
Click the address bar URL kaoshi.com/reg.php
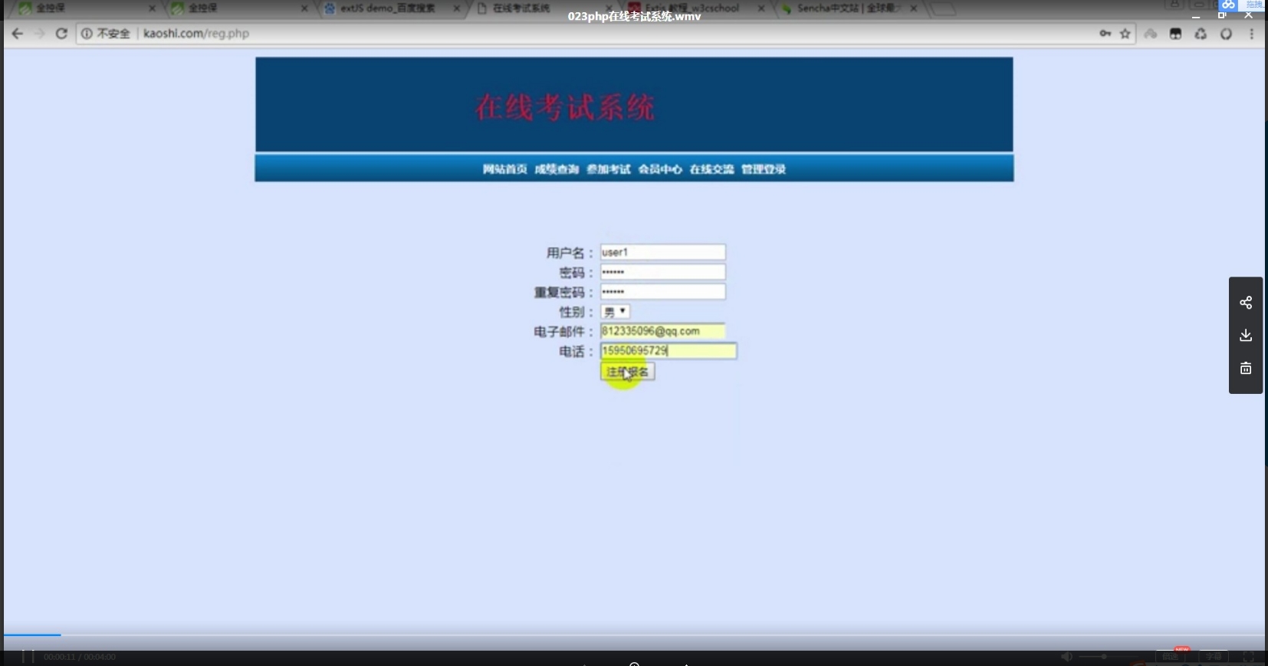point(196,34)
